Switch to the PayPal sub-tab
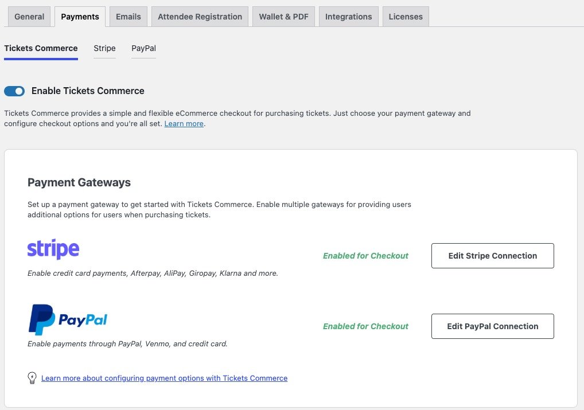 pyautogui.click(x=143, y=48)
